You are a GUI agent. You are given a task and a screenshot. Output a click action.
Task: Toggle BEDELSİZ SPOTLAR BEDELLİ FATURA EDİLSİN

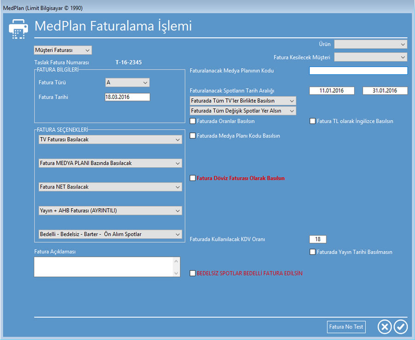point(193,273)
